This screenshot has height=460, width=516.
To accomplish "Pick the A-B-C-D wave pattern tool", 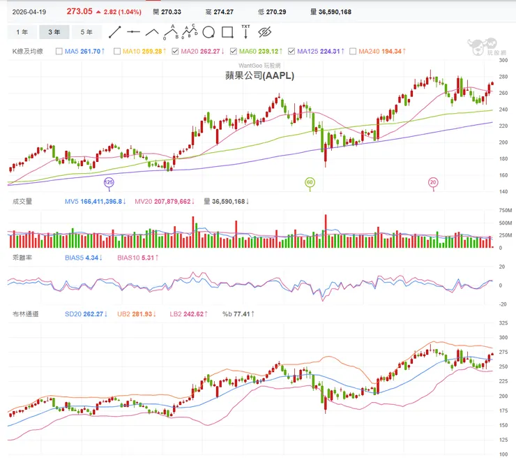I will point(190,31).
